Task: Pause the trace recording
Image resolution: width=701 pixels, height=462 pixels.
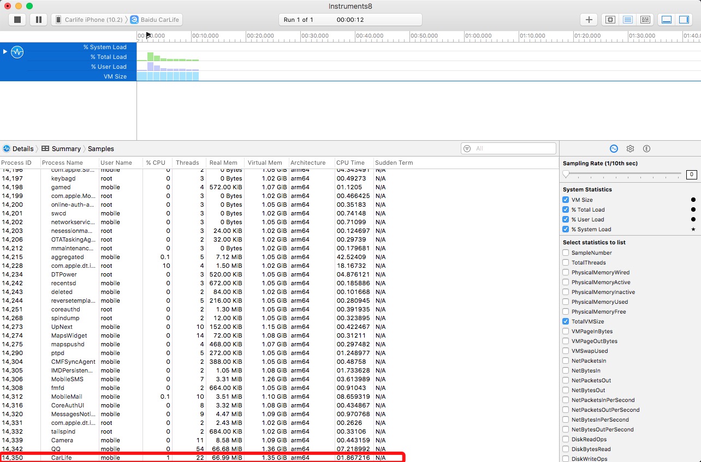Action: point(38,20)
